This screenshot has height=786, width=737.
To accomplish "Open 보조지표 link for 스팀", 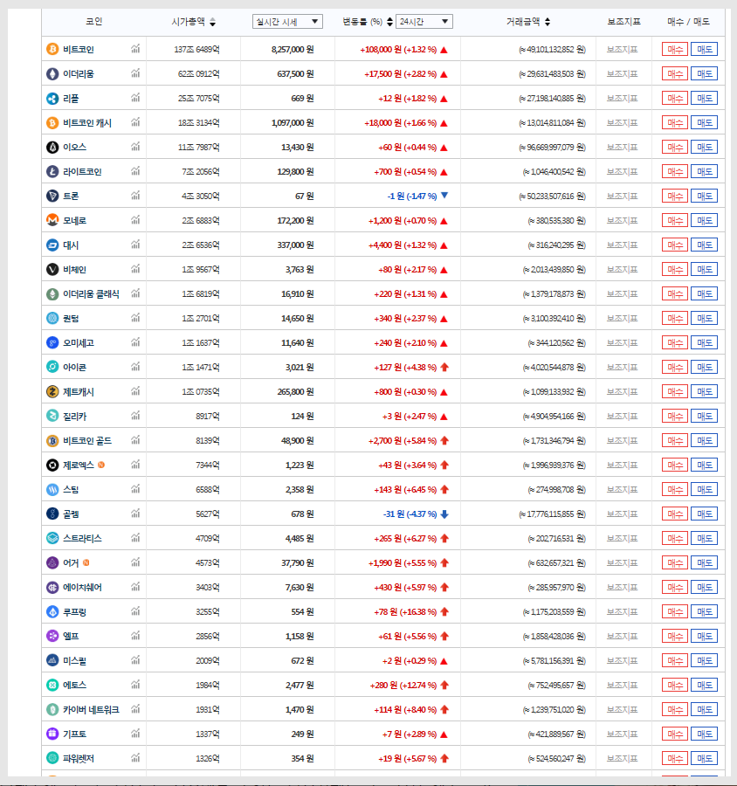I will (623, 490).
